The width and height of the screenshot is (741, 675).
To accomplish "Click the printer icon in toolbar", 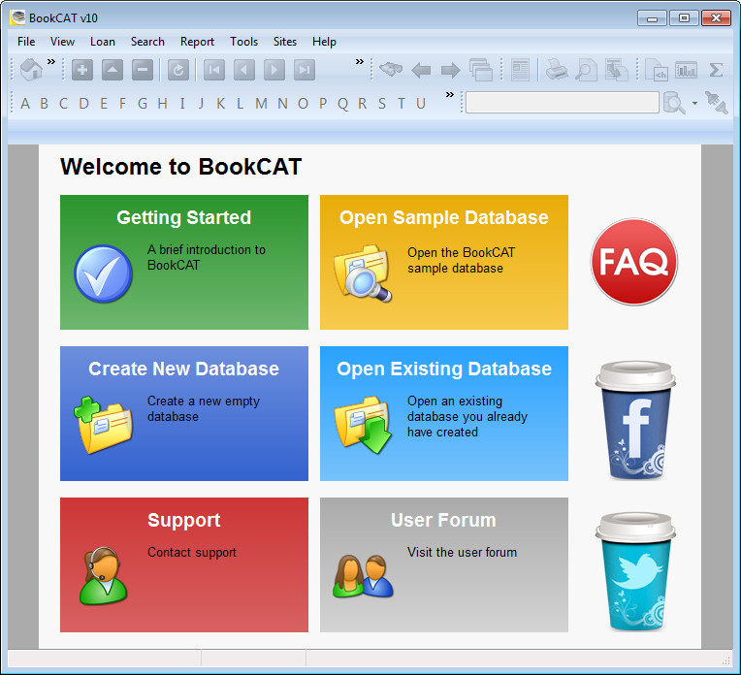I will click(557, 70).
